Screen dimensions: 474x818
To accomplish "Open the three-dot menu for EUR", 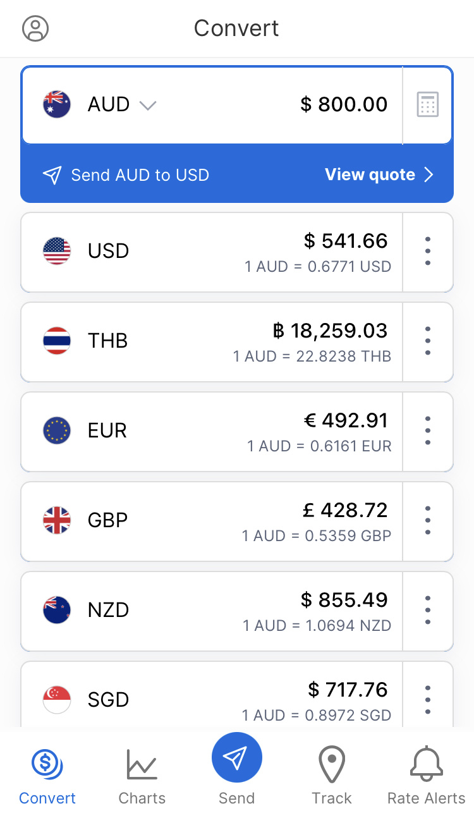I will pyautogui.click(x=428, y=431).
